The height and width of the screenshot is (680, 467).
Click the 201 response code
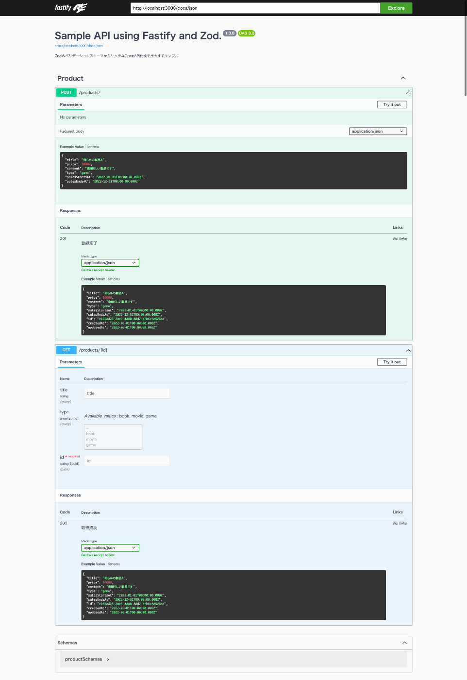[x=64, y=238]
